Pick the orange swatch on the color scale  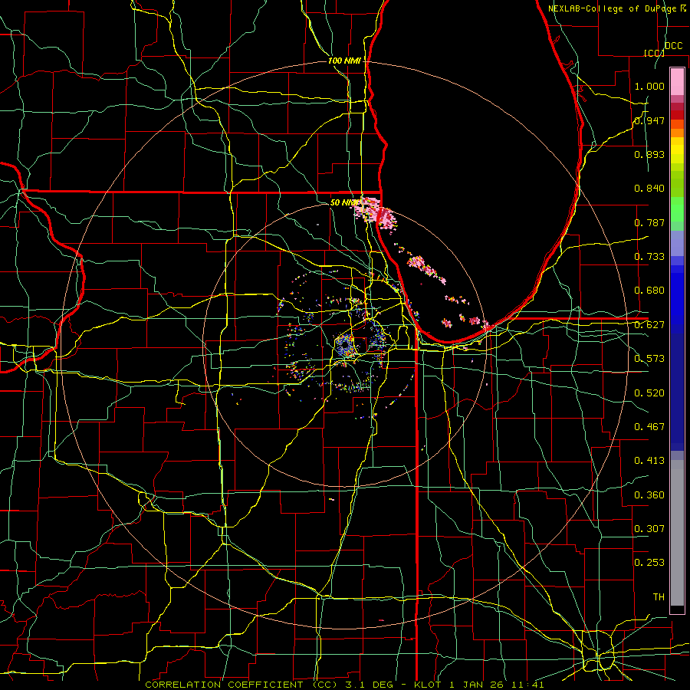[x=677, y=133]
